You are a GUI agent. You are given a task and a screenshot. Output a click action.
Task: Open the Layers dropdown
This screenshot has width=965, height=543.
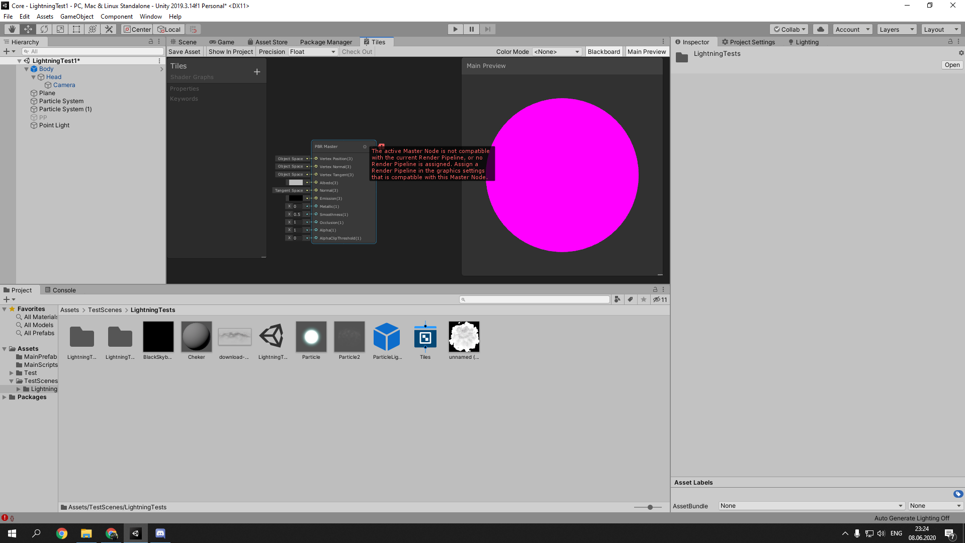click(x=897, y=29)
